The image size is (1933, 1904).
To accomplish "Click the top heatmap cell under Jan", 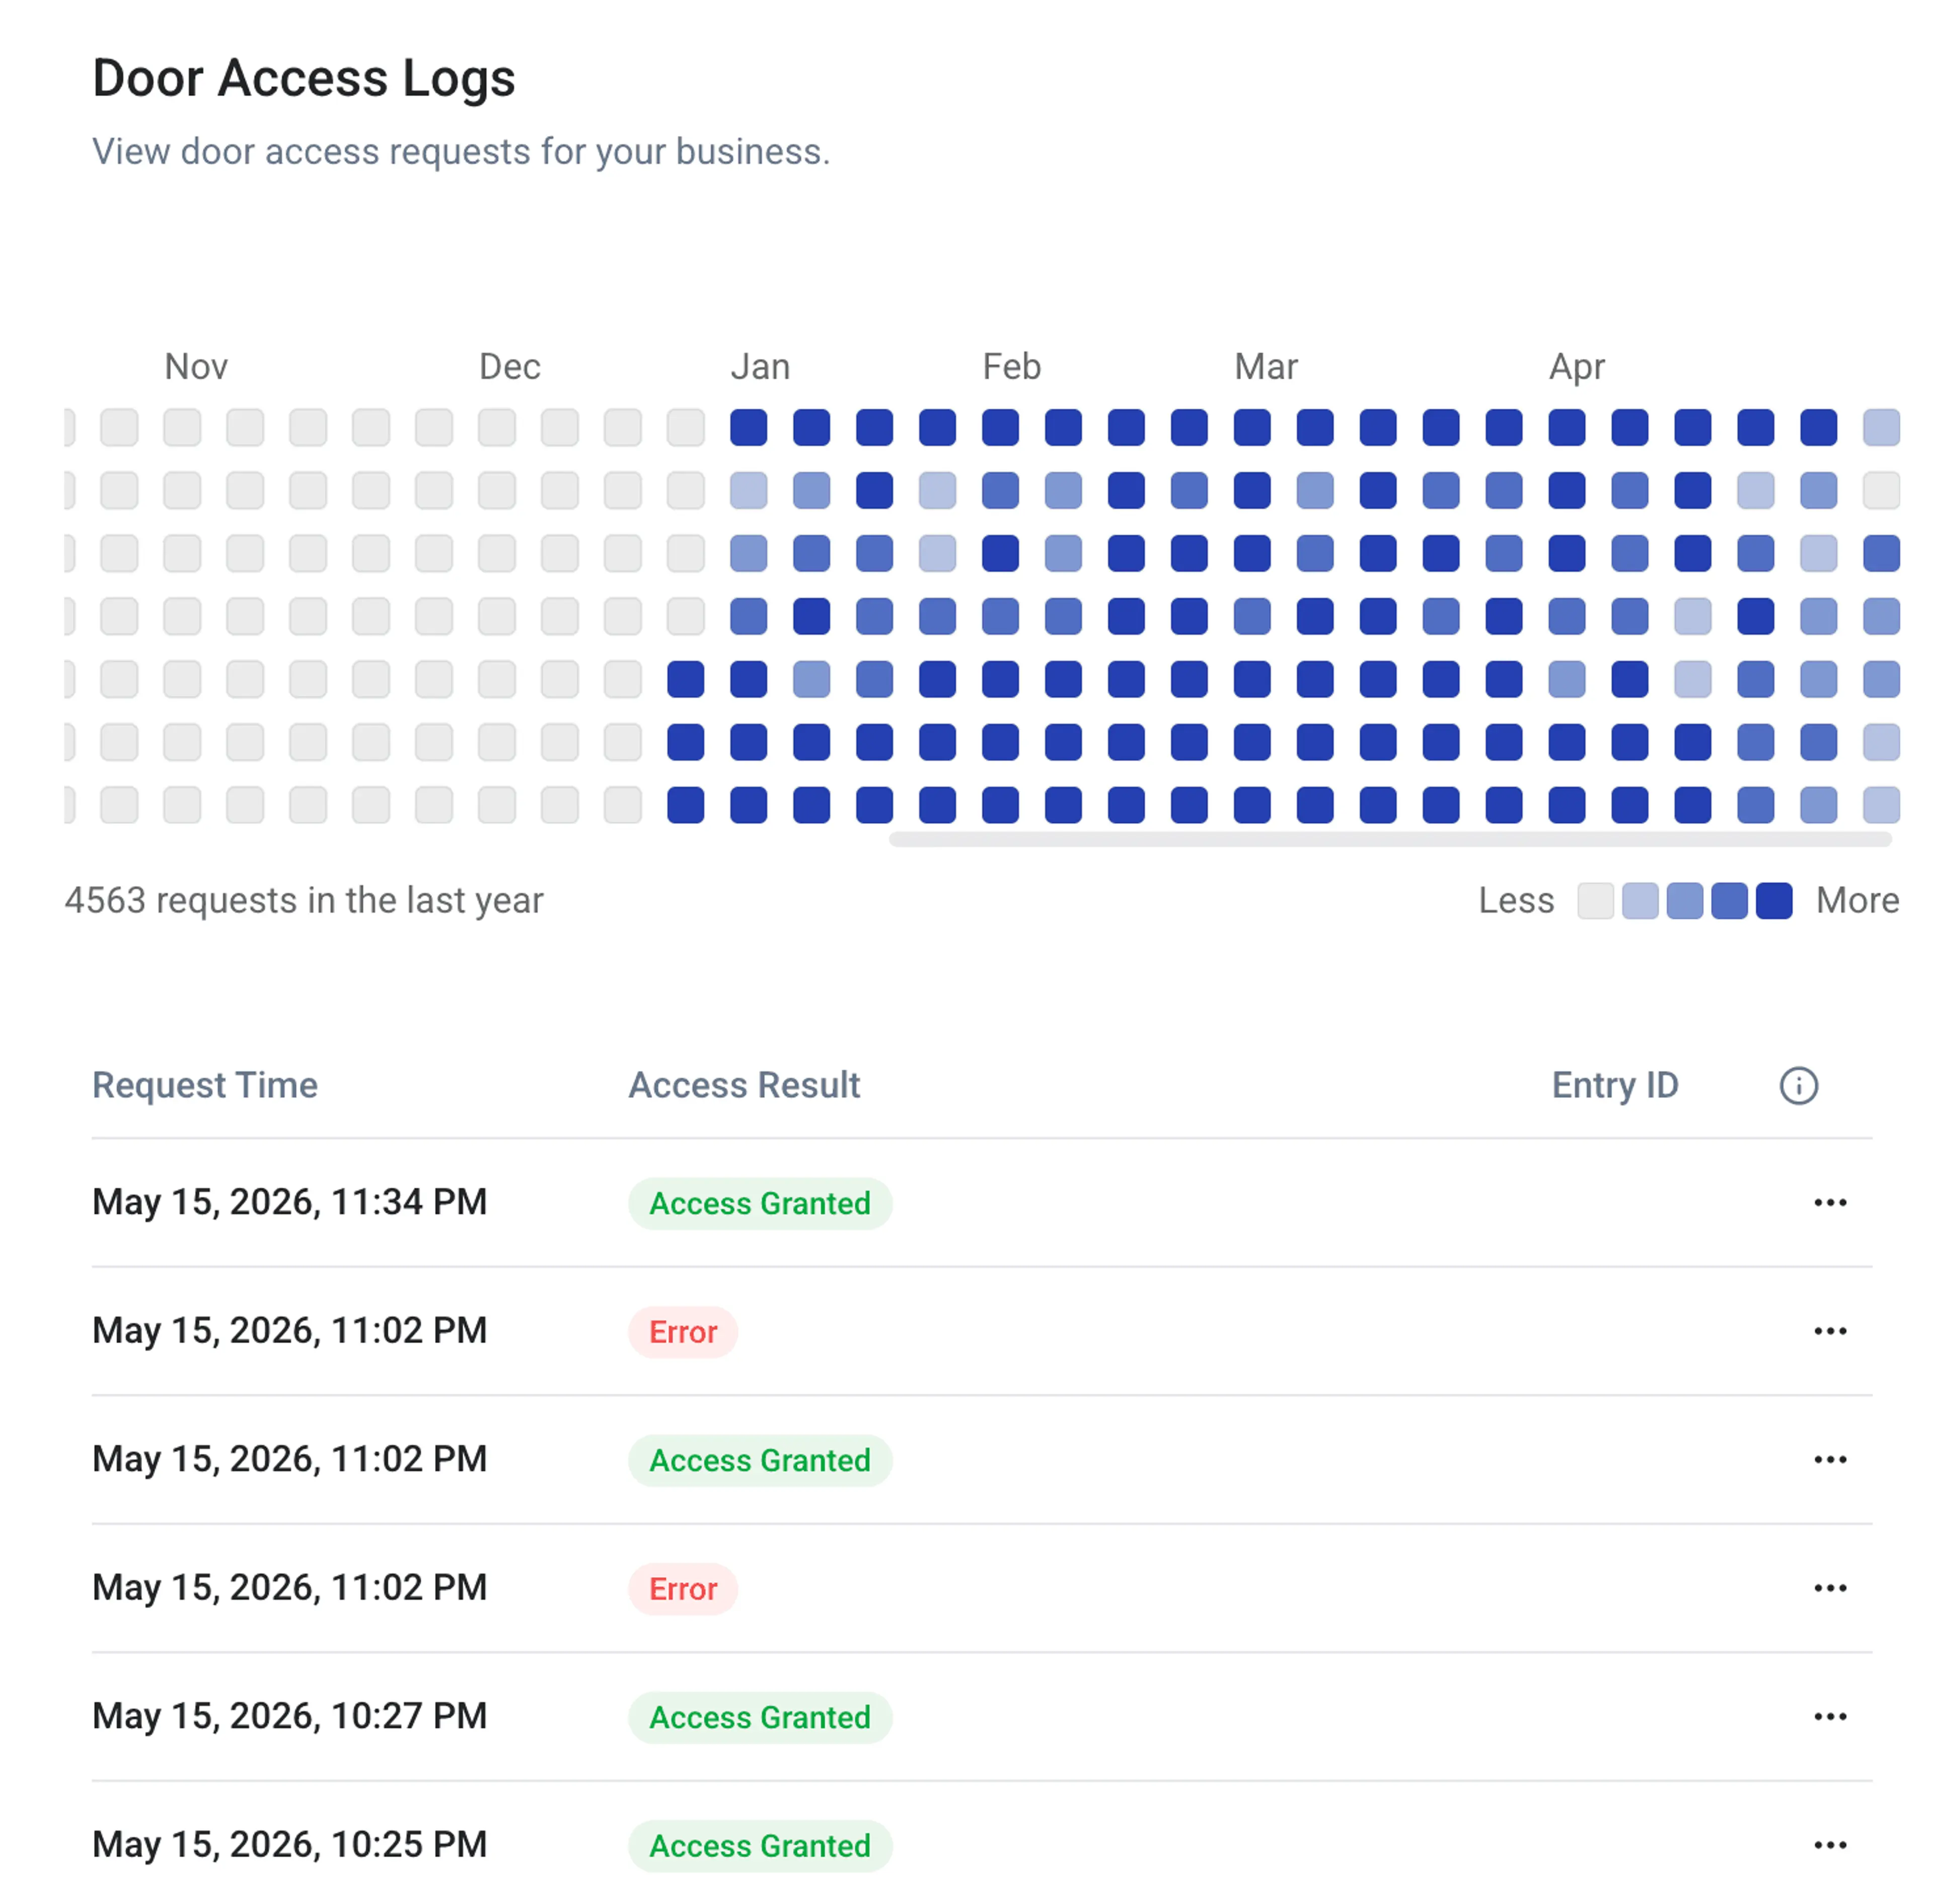I will click(748, 427).
